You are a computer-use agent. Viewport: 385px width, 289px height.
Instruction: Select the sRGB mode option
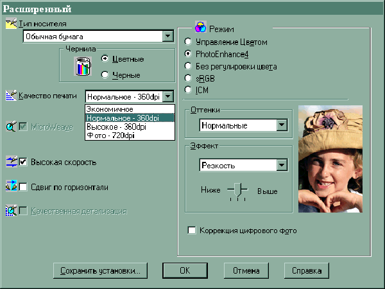point(188,78)
